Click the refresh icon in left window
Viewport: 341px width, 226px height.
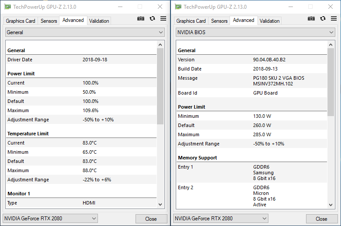[x=152, y=18]
